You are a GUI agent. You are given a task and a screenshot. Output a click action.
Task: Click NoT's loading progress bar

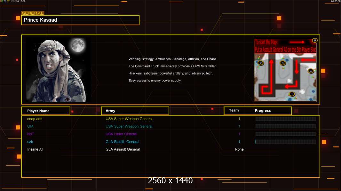(286, 134)
